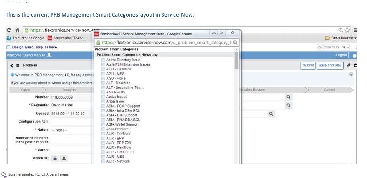This screenshot has height=178, width=367.
Task: Select ASIA - Infra DBA SQL category
Action: point(123,110)
